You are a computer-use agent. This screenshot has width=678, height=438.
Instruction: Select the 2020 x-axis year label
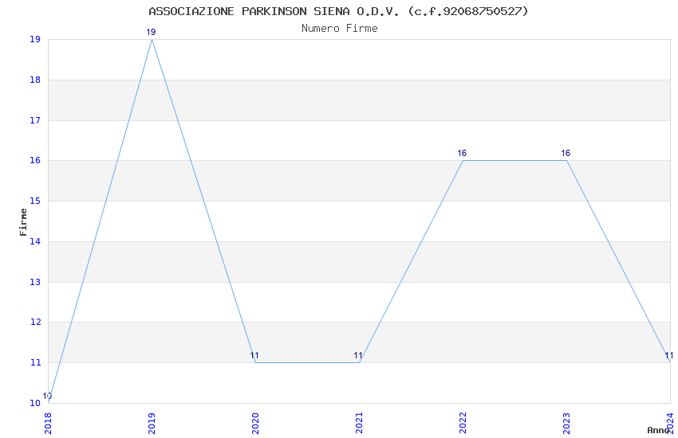click(x=255, y=424)
